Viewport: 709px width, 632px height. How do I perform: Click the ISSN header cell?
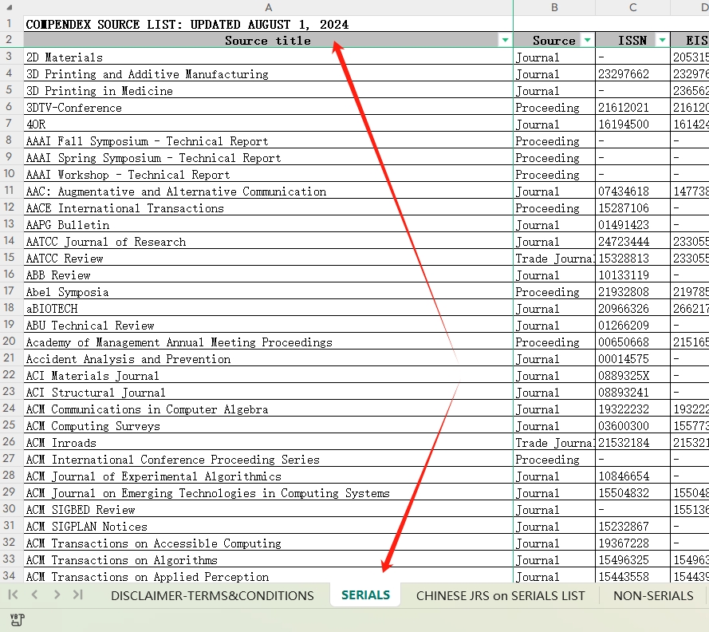point(633,40)
